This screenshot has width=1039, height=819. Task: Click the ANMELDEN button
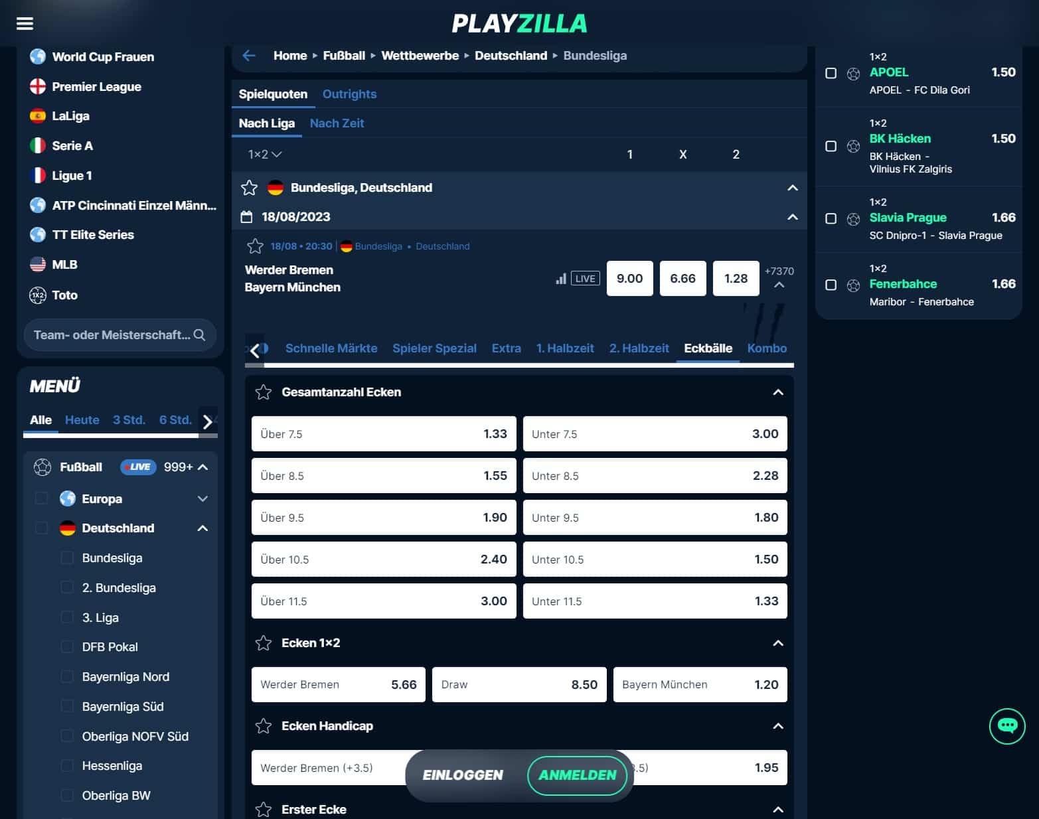tap(577, 775)
